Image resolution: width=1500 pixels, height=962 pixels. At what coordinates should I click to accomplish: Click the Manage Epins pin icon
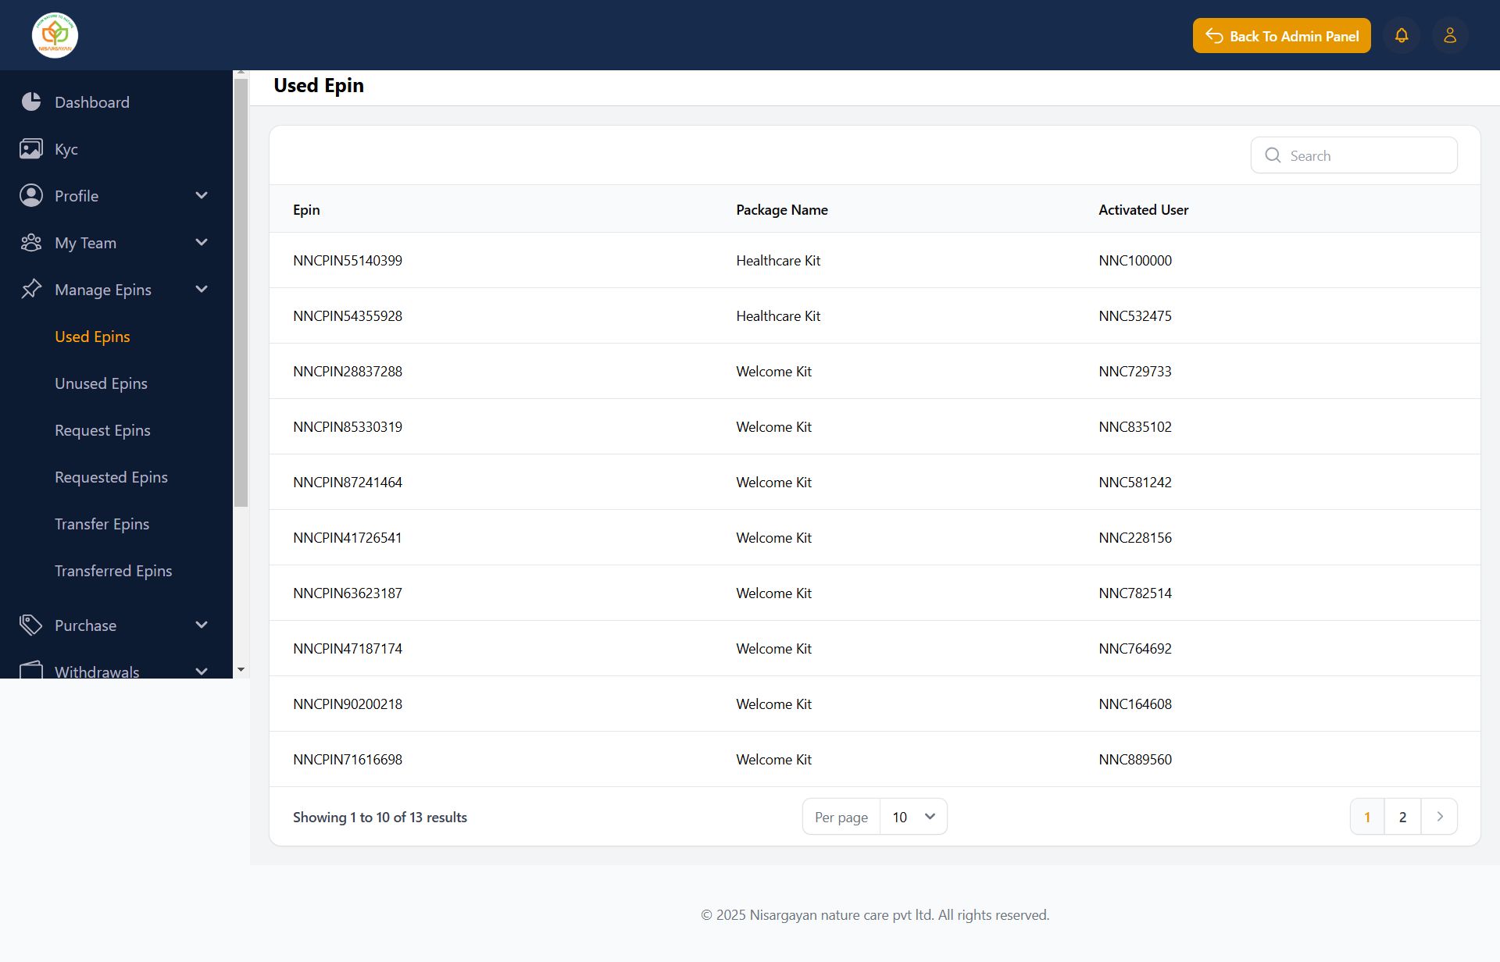click(x=31, y=289)
